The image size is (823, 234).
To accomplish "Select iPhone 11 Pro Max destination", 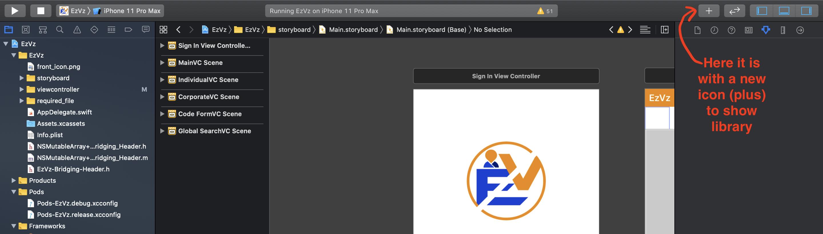I will (x=127, y=11).
